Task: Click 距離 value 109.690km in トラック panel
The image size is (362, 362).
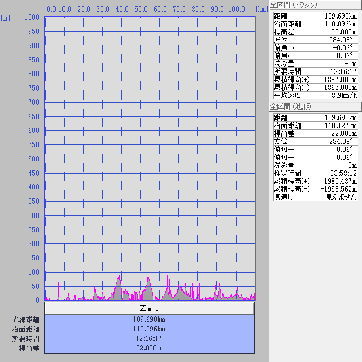Action: (x=340, y=16)
